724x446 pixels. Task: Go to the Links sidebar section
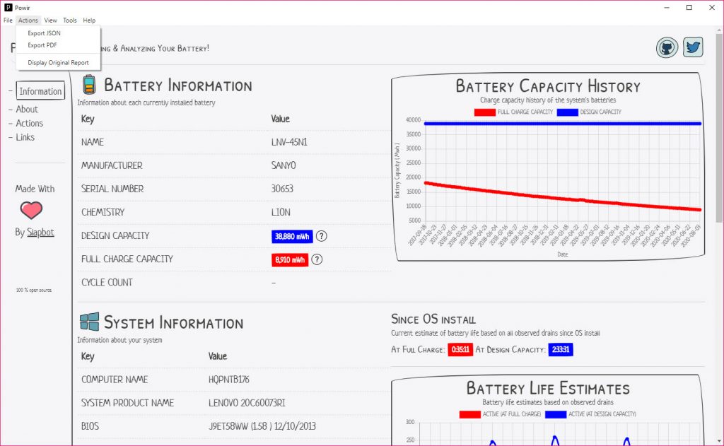click(x=25, y=137)
